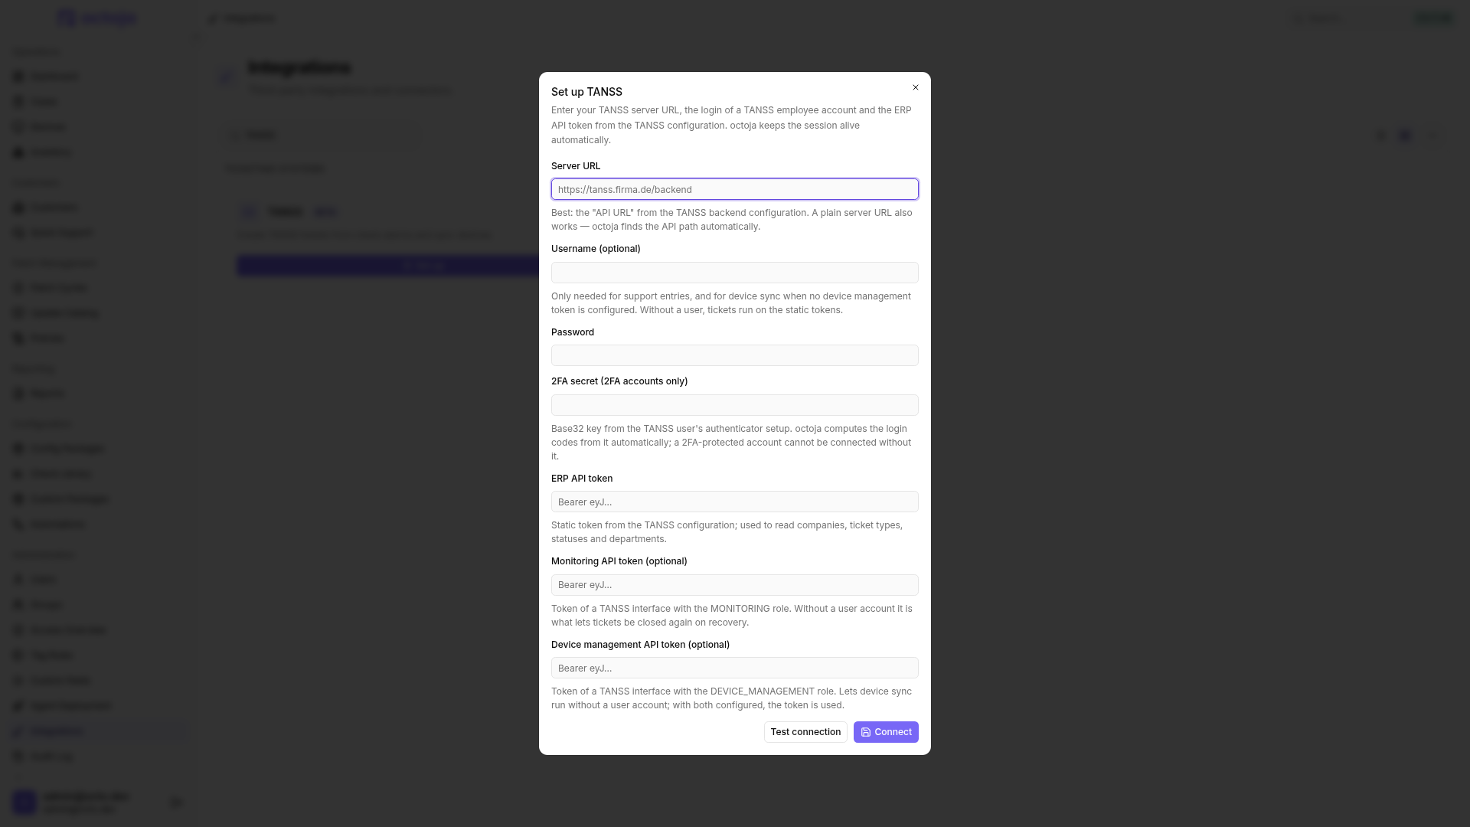Click the Test connection button
This screenshot has width=1470, height=827.
click(805, 732)
